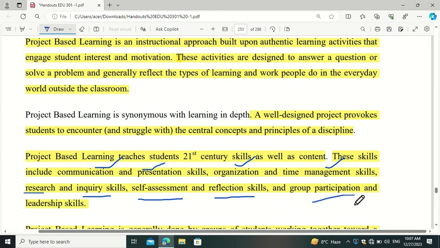
Task: Open address bar zoom indicator
Action: [318, 17]
